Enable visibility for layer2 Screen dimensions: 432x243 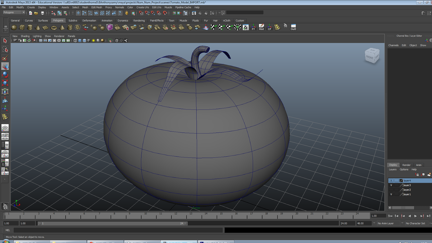tap(391, 190)
